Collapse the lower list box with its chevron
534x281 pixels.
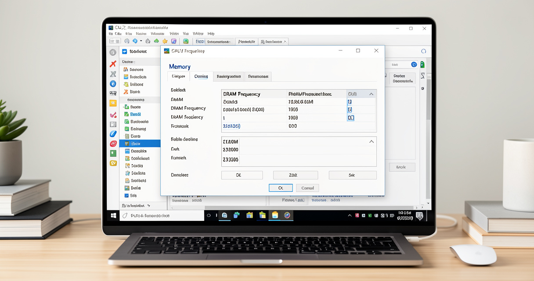click(x=371, y=141)
